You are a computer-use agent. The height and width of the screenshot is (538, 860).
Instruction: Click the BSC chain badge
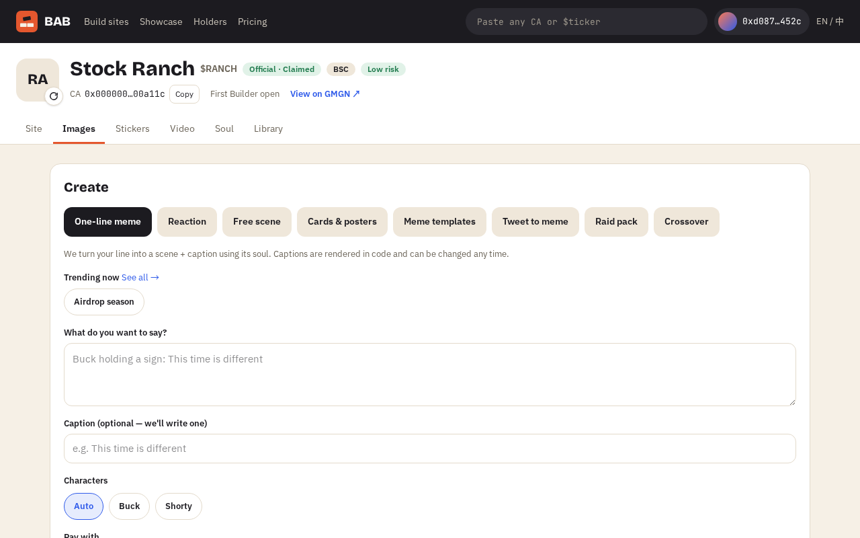coord(341,69)
